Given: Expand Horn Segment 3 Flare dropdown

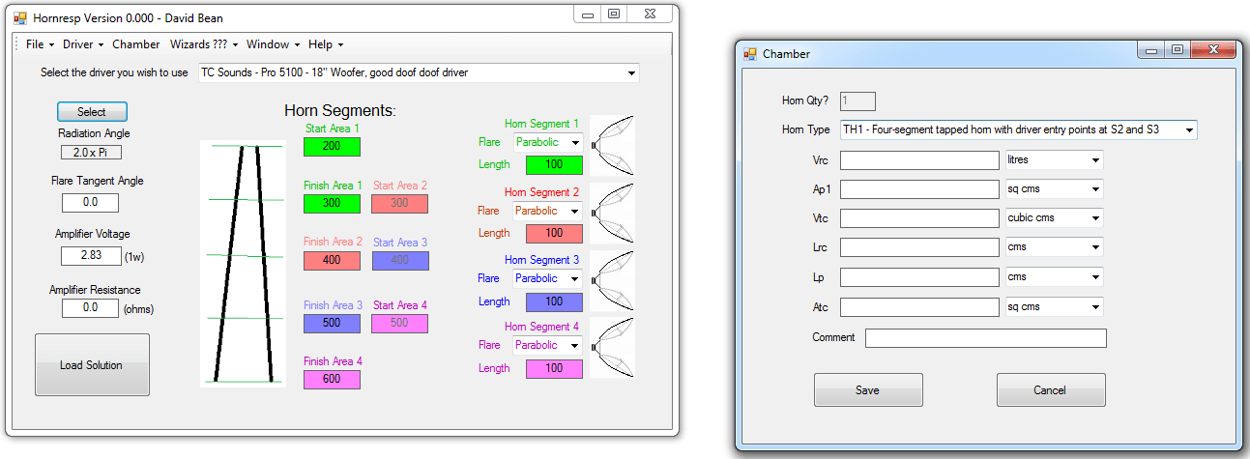Looking at the screenshot, I should pyautogui.click(x=574, y=278).
